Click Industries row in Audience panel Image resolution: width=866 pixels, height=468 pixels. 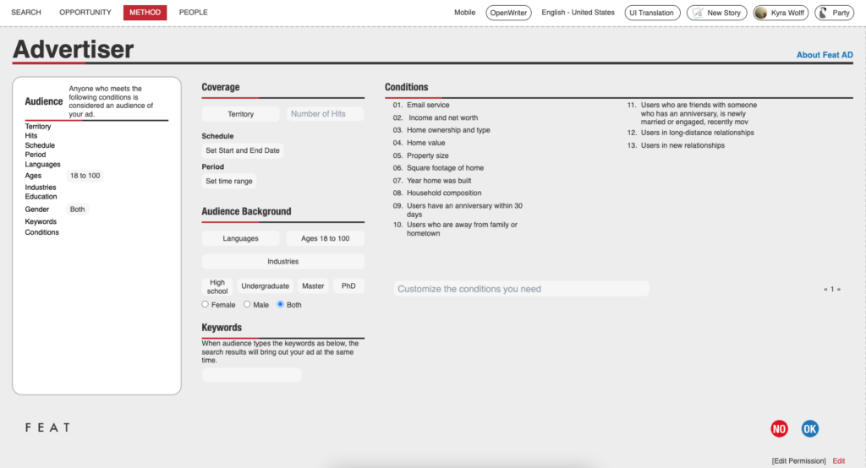(x=41, y=187)
